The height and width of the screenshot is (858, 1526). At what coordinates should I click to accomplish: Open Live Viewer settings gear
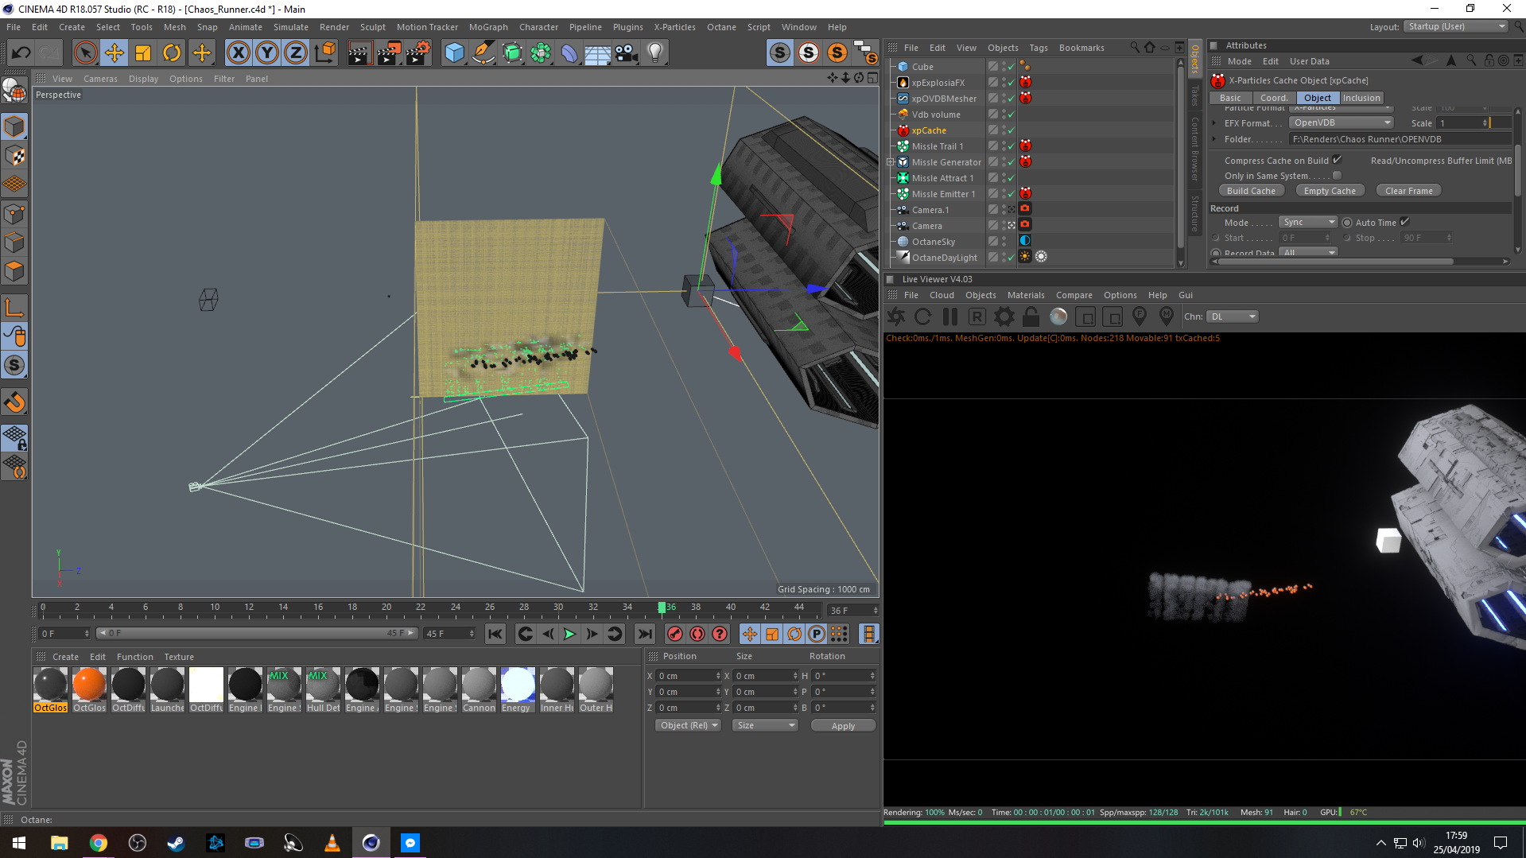tap(1004, 316)
